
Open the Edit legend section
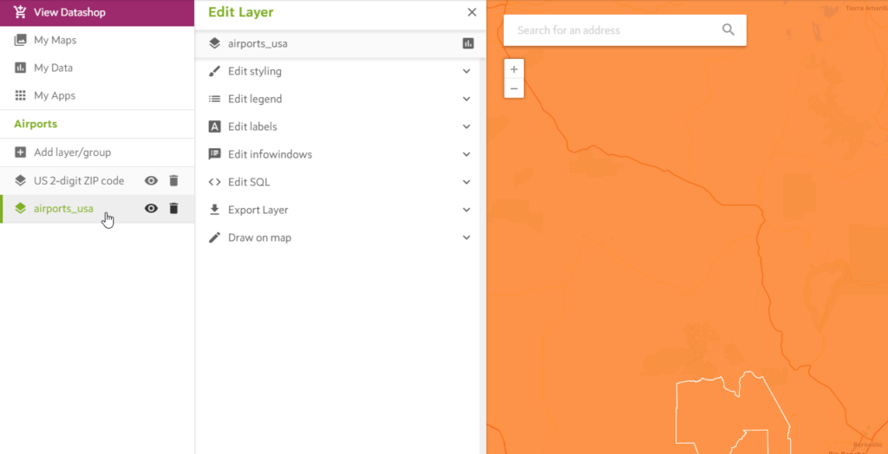click(340, 99)
